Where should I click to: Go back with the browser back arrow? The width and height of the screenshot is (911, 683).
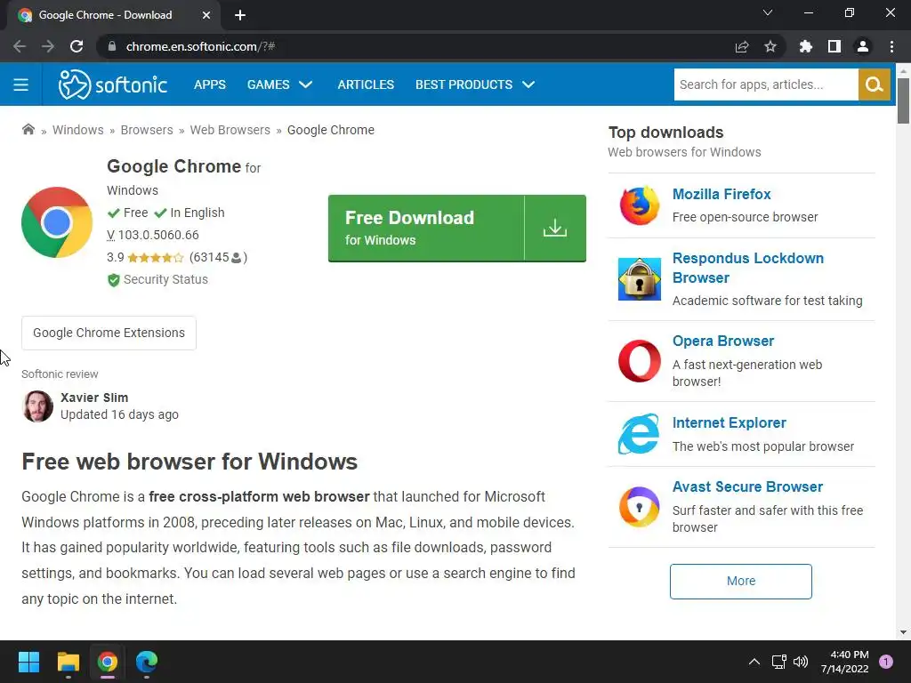(20, 46)
